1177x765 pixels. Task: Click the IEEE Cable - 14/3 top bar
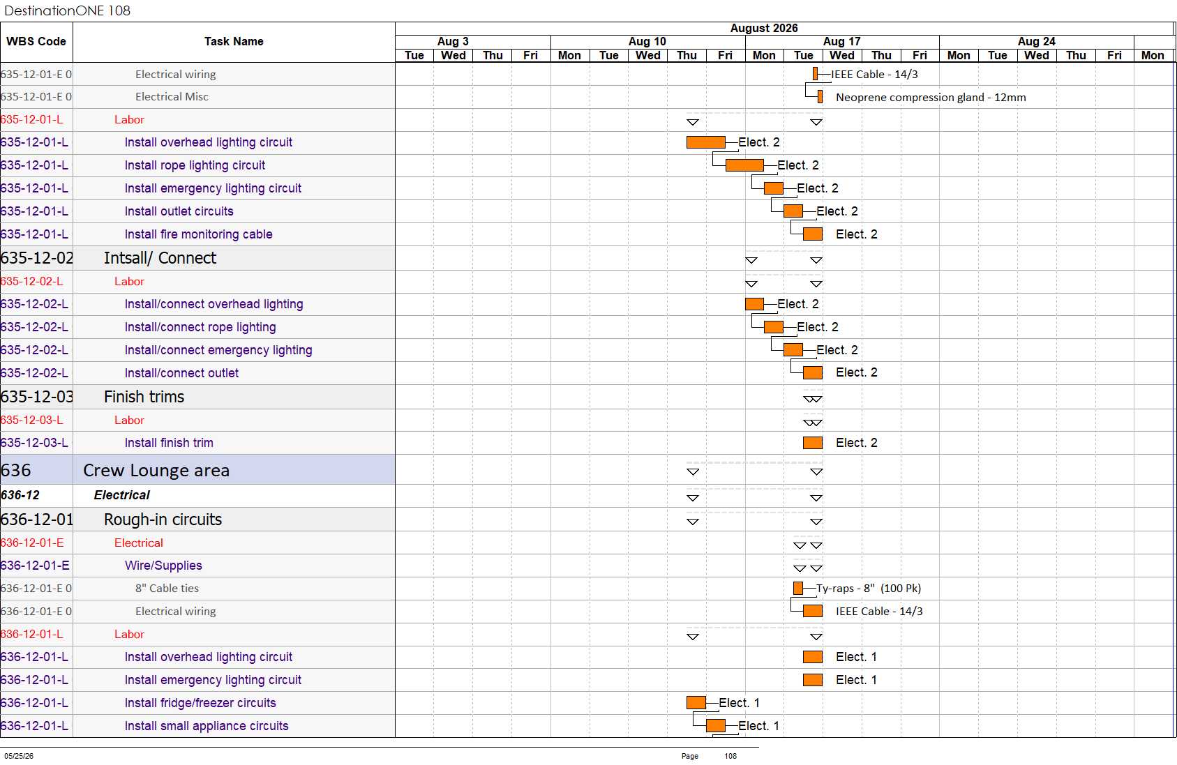click(x=815, y=74)
